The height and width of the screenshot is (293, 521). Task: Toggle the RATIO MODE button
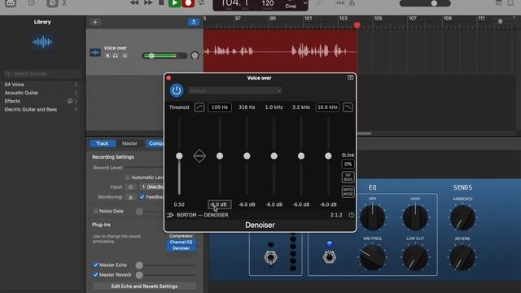click(348, 192)
